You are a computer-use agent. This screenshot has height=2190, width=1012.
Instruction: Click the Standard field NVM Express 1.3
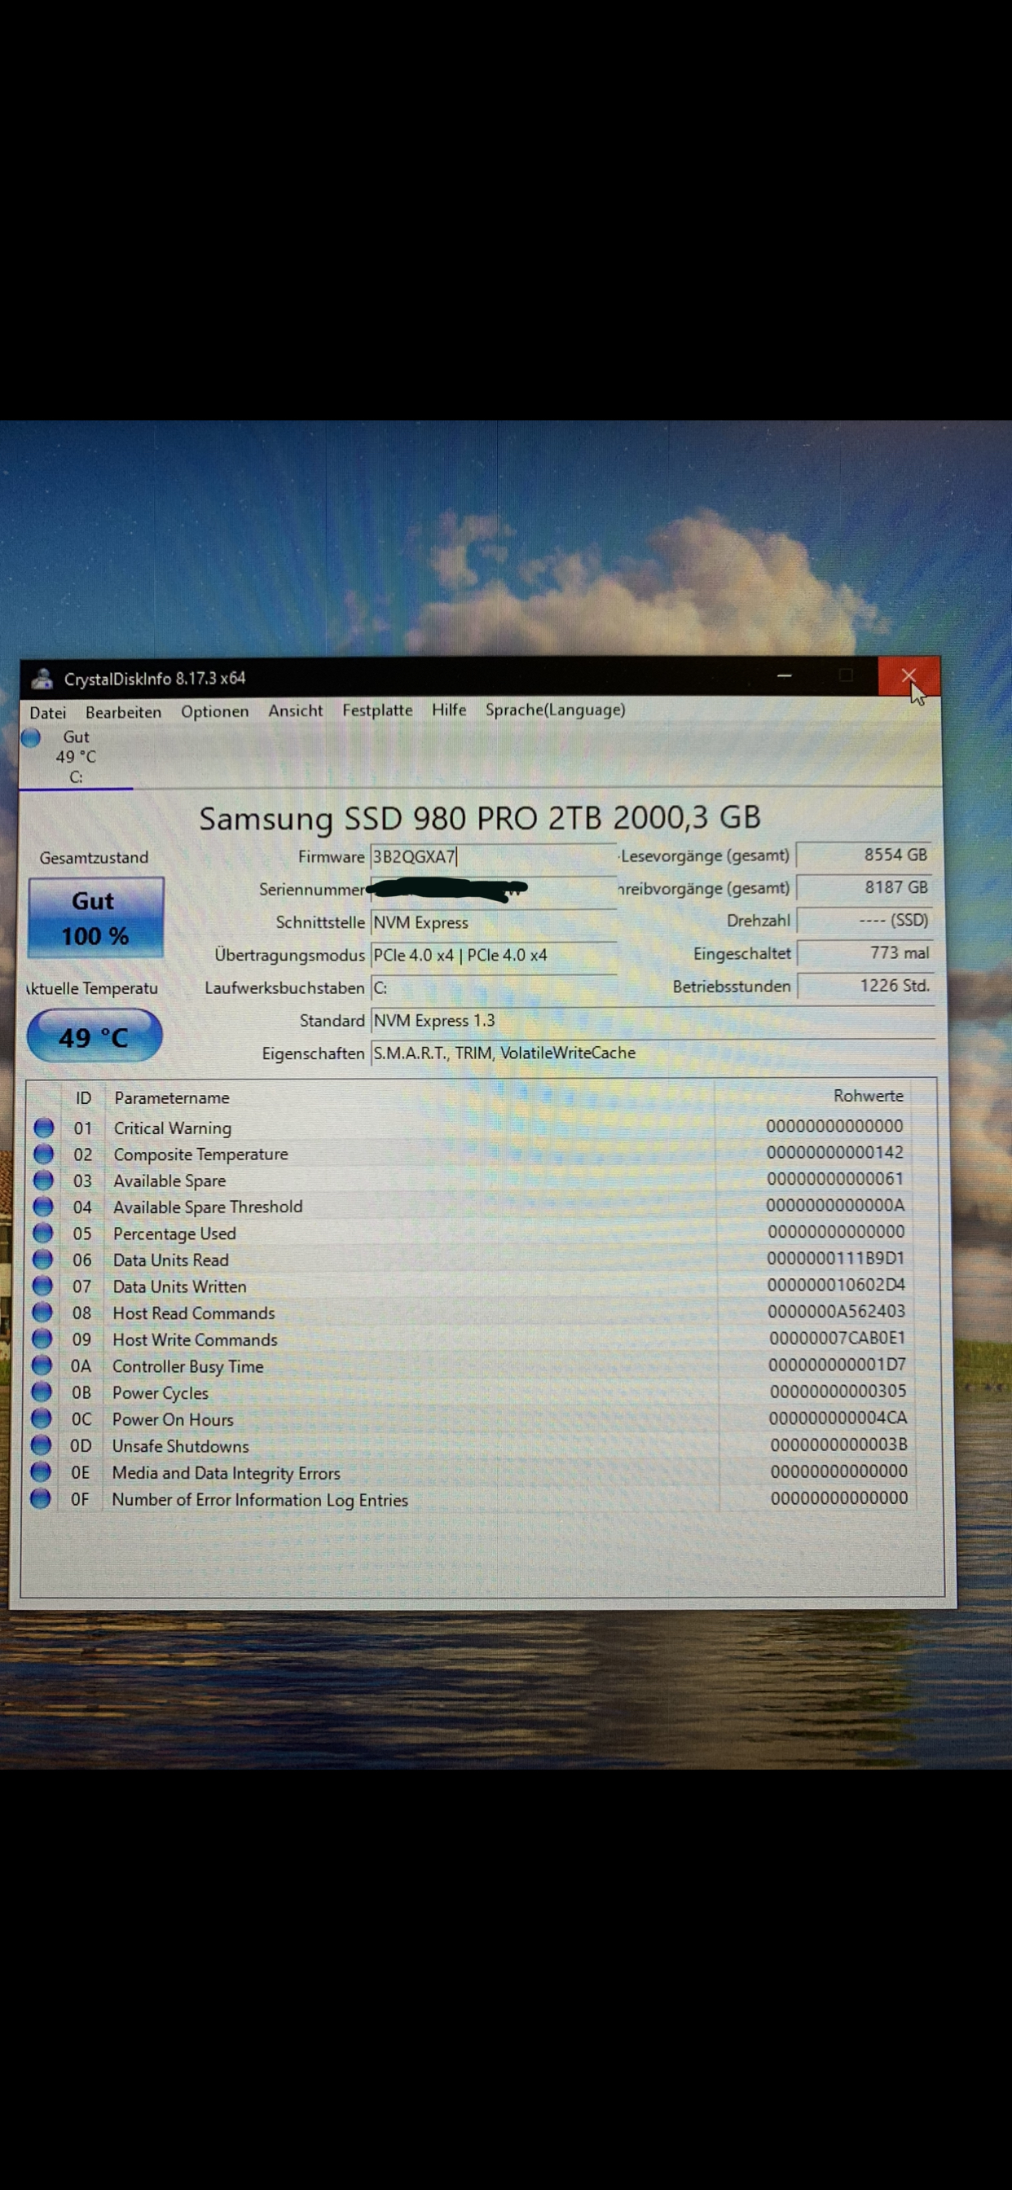pos(653,1020)
